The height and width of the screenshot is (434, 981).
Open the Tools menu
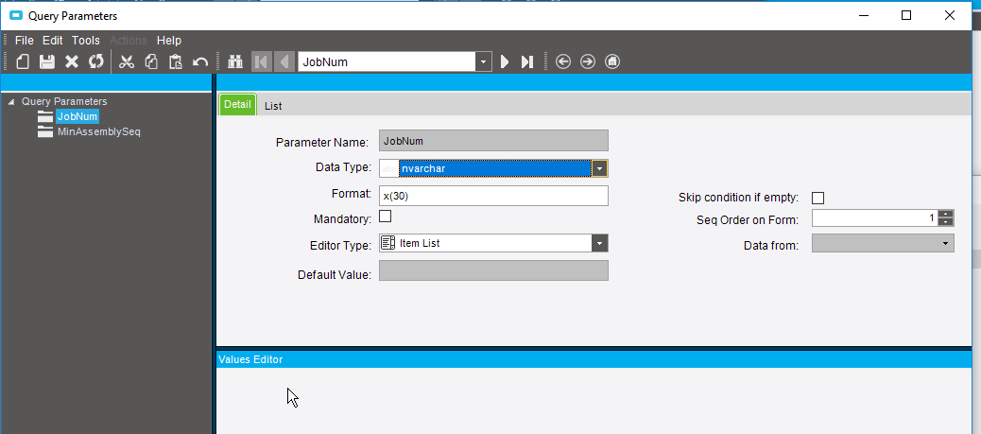point(86,41)
